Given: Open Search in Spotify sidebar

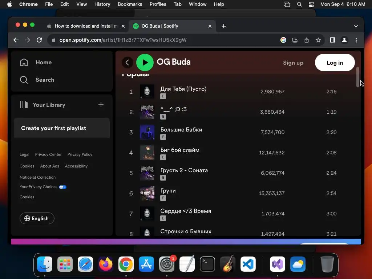Looking at the screenshot, I should (37, 80).
